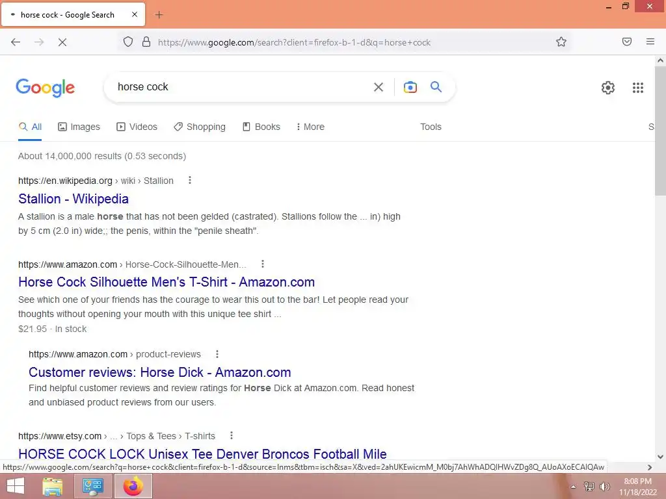Open the Save to Pocket icon
Viewport: 666px width, 499px height.
pyautogui.click(x=627, y=42)
